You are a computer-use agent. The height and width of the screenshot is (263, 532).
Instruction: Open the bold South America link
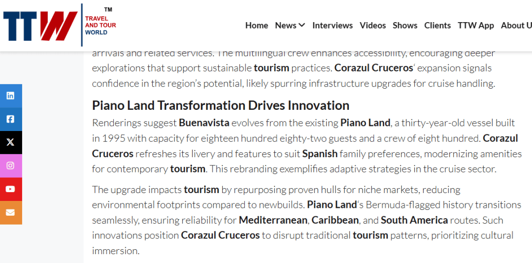[x=414, y=220]
